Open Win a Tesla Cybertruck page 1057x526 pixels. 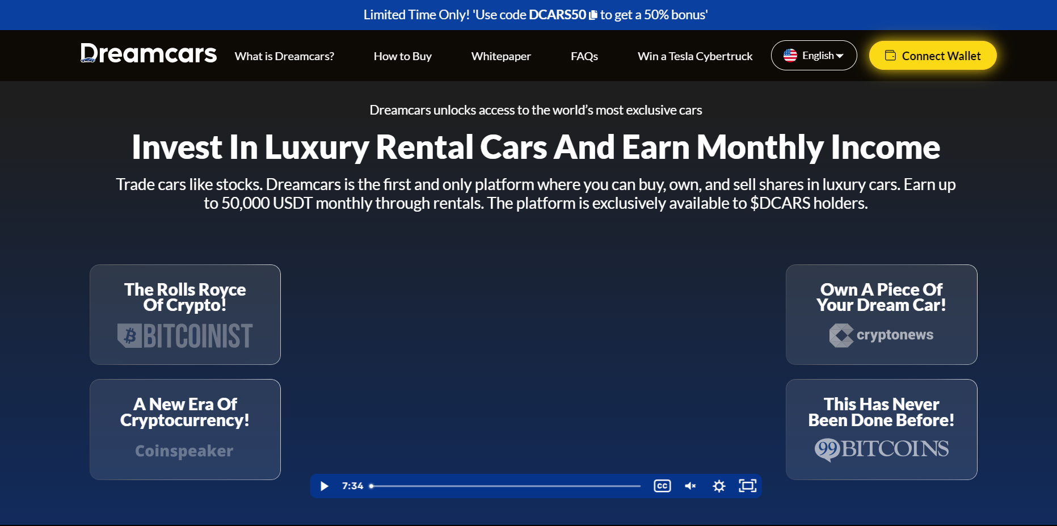point(694,56)
